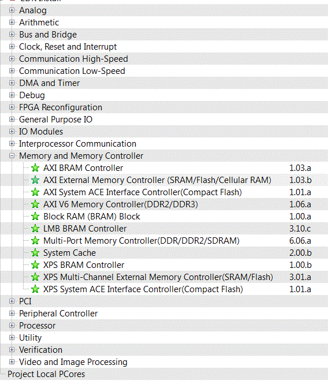Screen dimensions: 328x384
Task: Click star icon of XPS System ACE Interface Controller
Action: (35, 289)
